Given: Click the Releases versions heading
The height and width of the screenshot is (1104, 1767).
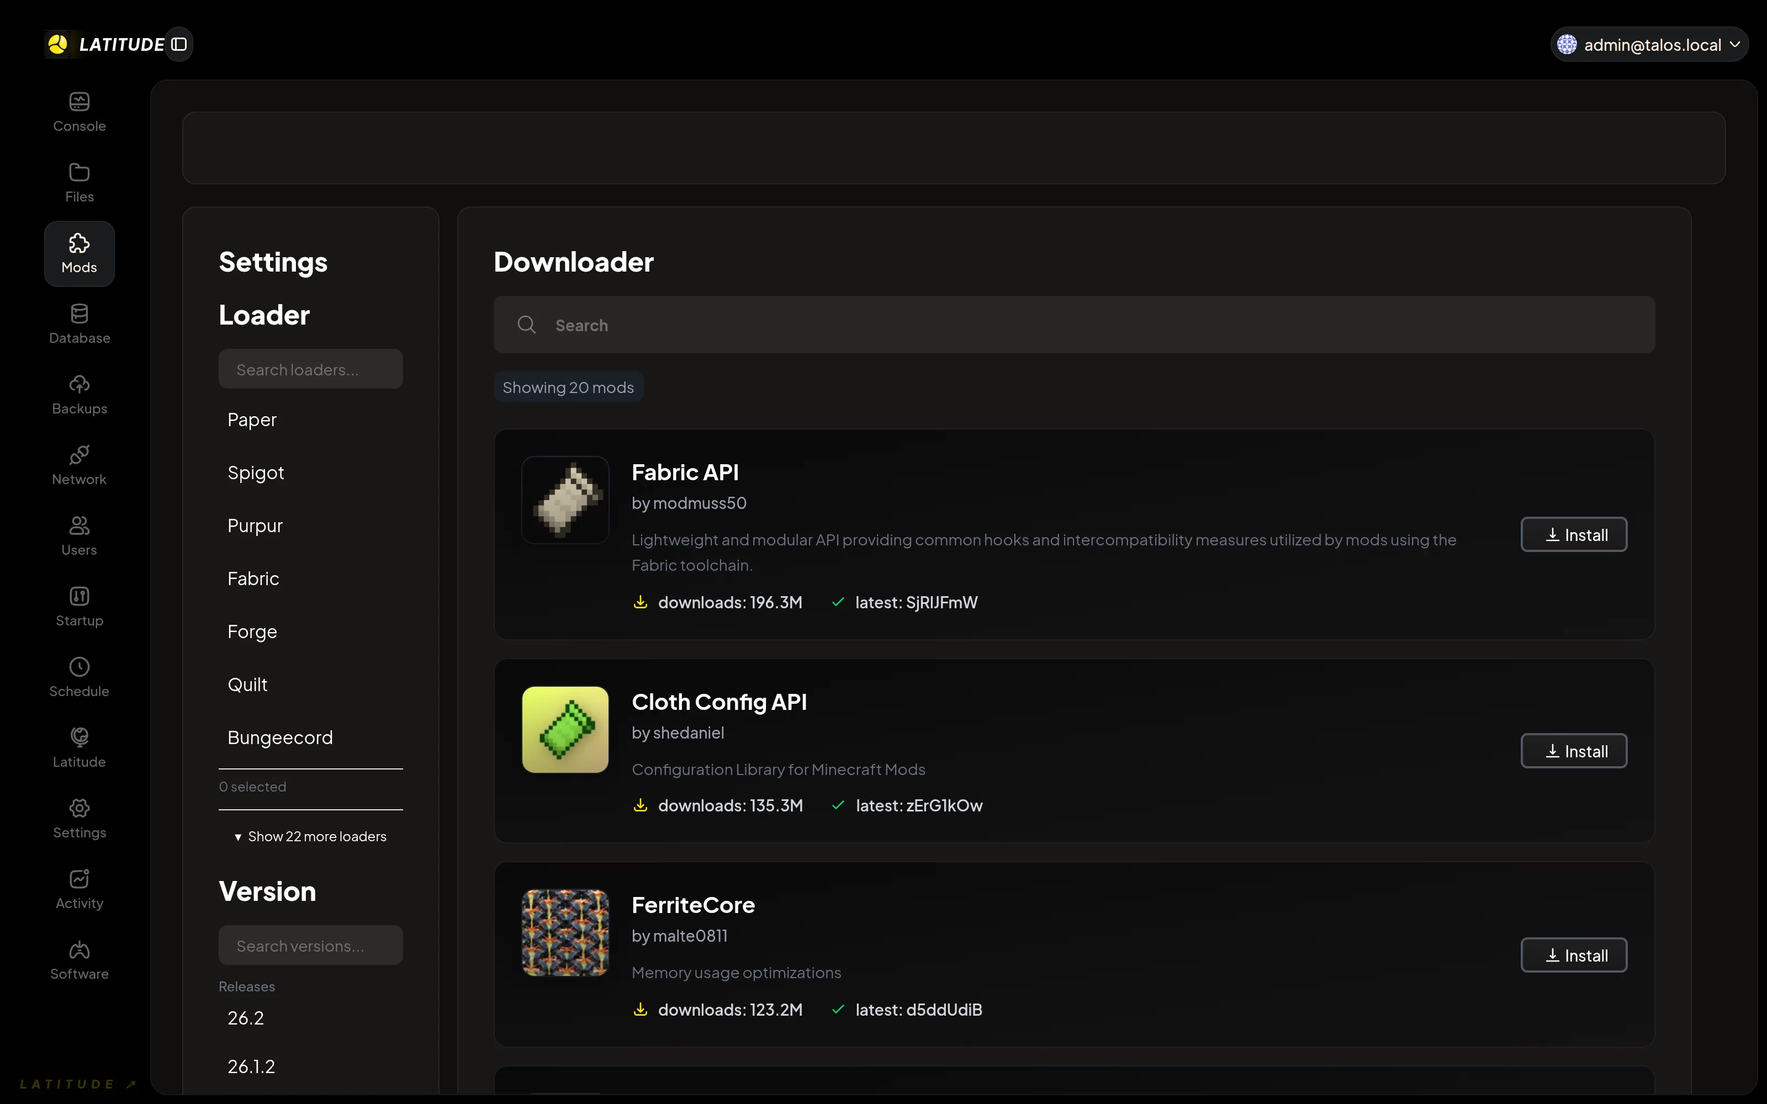Looking at the screenshot, I should 247,986.
